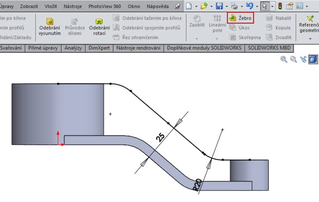This screenshot has height=202, width=319.
Task: Click the zoom to fit magnifier
Action: [x=284, y=59]
